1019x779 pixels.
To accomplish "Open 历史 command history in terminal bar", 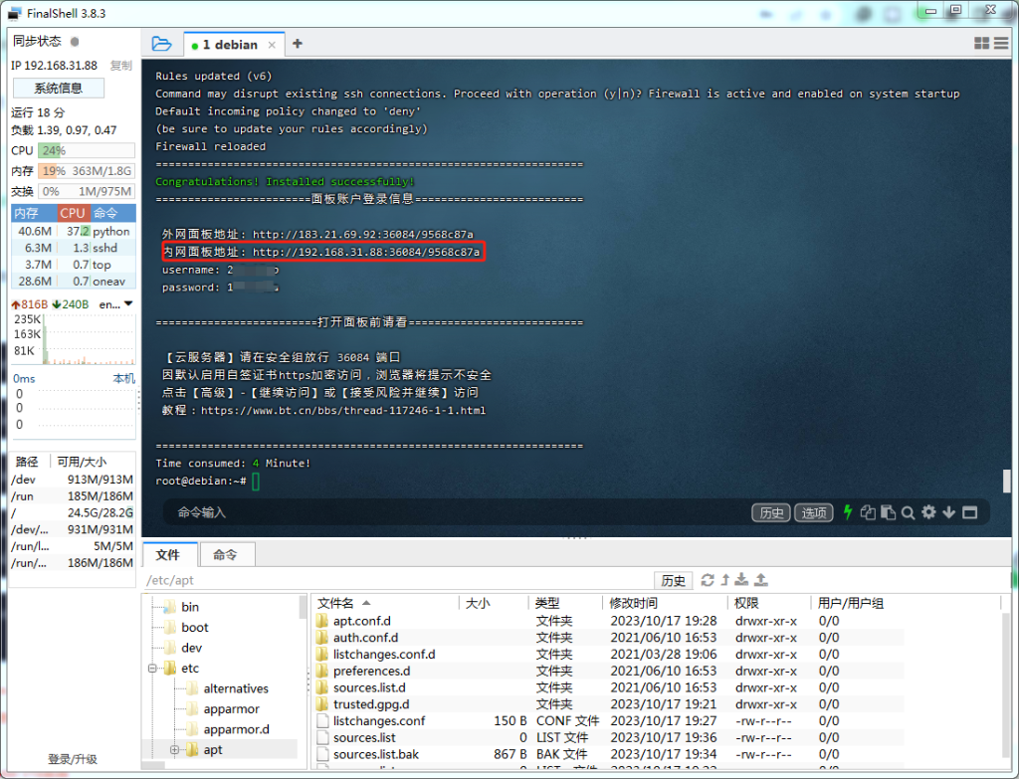I will [x=771, y=512].
